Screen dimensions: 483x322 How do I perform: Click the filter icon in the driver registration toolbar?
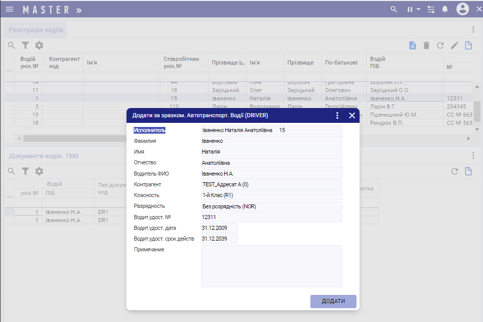tap(25, 46)
